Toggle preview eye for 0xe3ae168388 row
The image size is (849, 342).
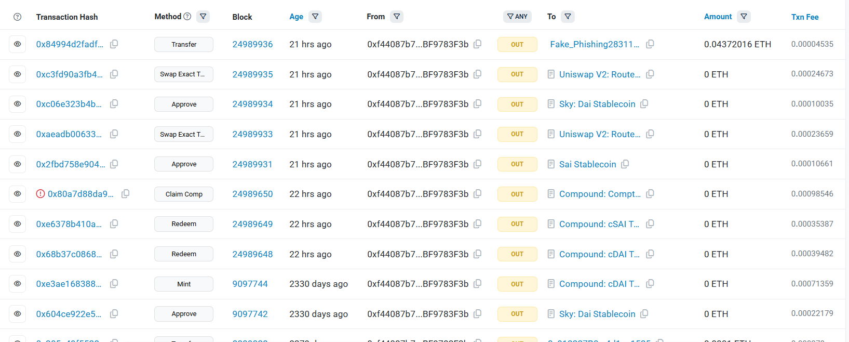pos(18,284)
